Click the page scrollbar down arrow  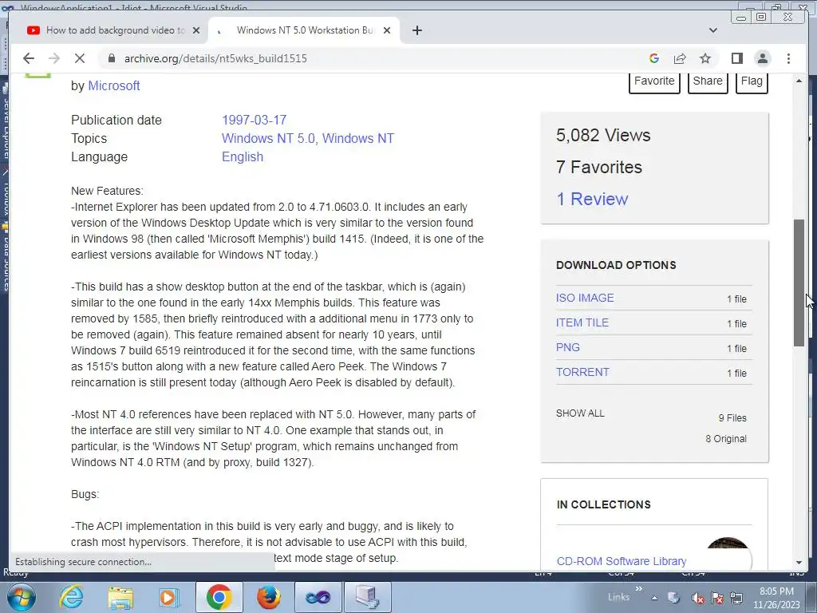[799, 563]
